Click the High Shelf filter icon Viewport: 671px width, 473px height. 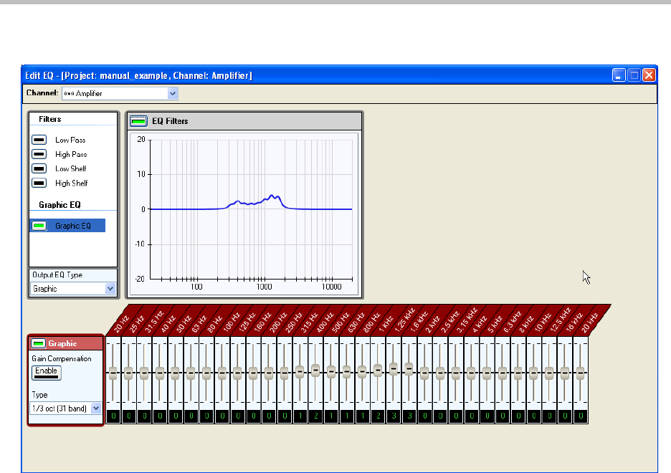pos(39,183)
